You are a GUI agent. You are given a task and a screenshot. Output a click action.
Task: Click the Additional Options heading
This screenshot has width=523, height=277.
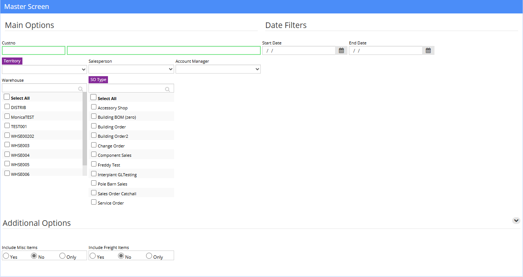pyautogui.click(x=37, y=223)
